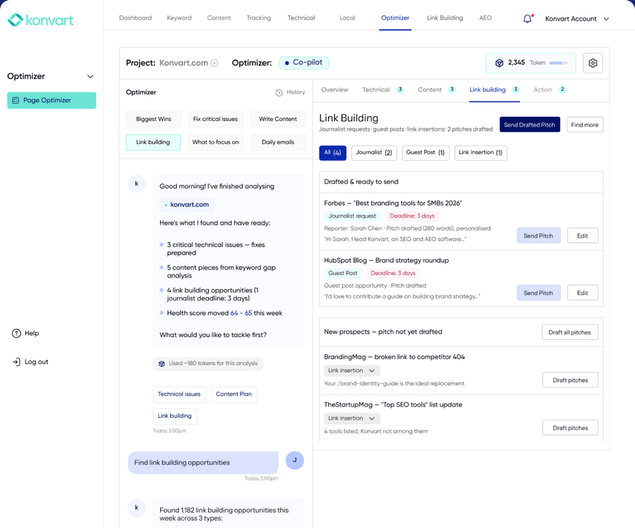Send Pitch for HubSpot Blog
This screenshot has width=635, height=528.
coord(538,293)
